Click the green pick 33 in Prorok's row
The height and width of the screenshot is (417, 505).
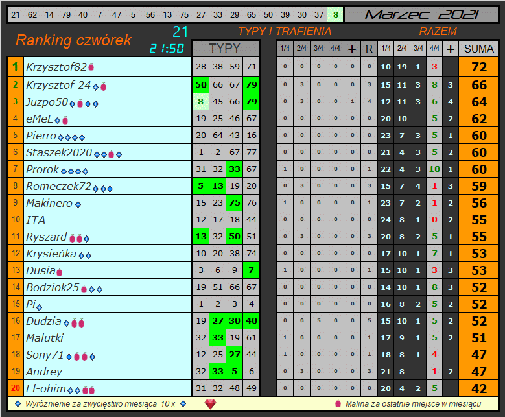(x=235, y=169)
